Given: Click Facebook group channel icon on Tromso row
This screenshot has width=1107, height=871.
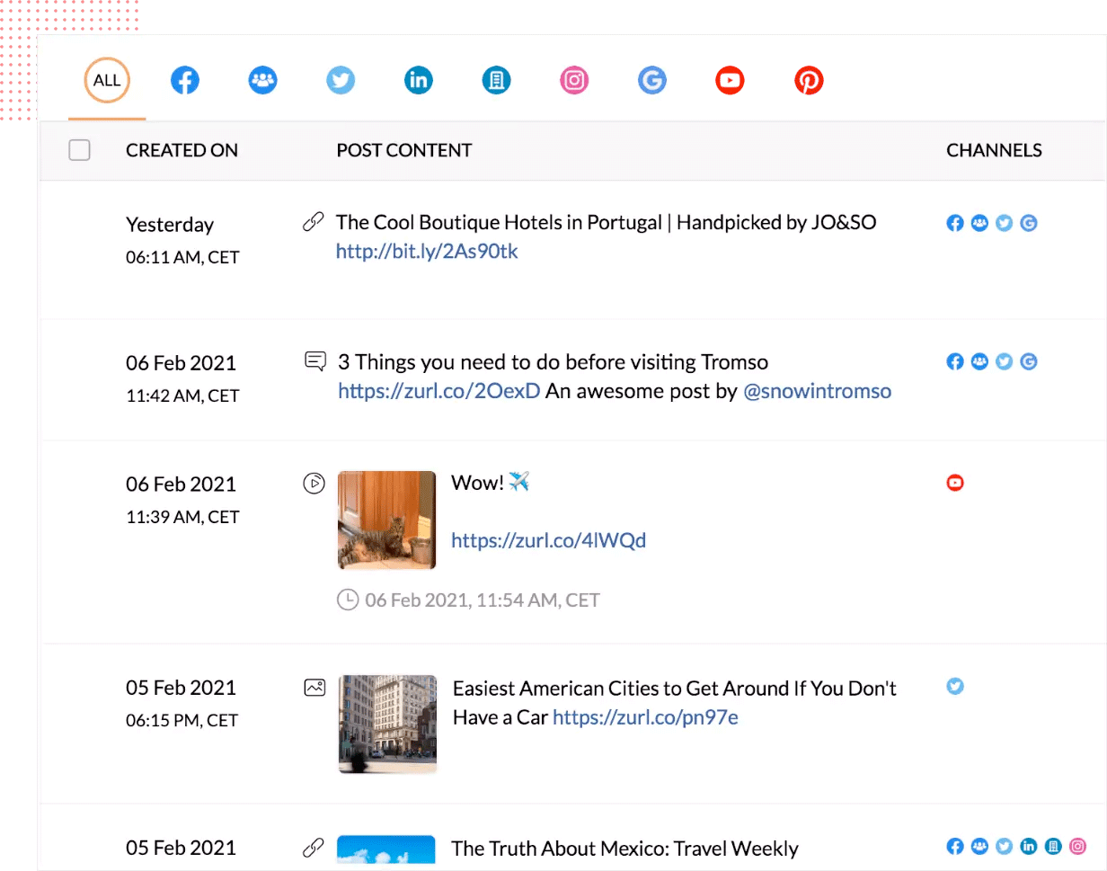Looking at the screenshot, I should [980, 361].
